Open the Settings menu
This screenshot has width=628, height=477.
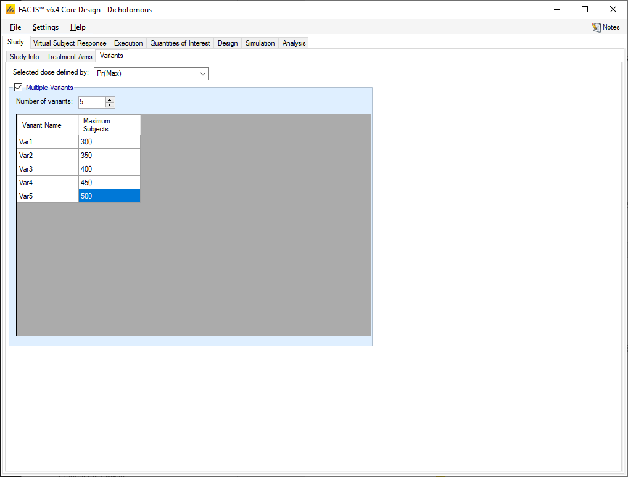tap(46, 27)
